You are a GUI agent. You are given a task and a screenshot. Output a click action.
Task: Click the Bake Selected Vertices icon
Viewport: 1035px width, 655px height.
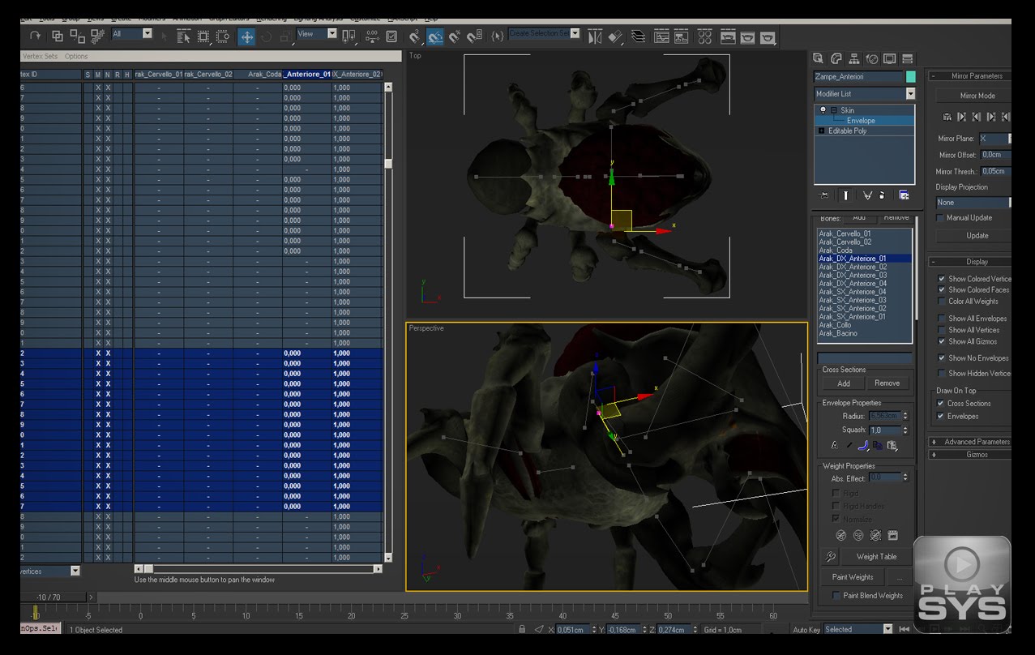tap(893, 535)
